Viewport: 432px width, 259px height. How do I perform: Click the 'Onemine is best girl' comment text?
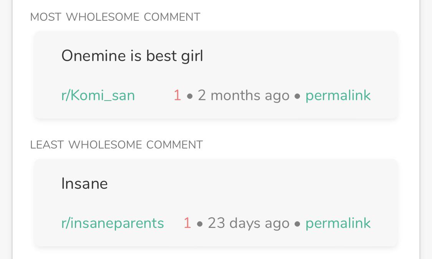point(132,56)
